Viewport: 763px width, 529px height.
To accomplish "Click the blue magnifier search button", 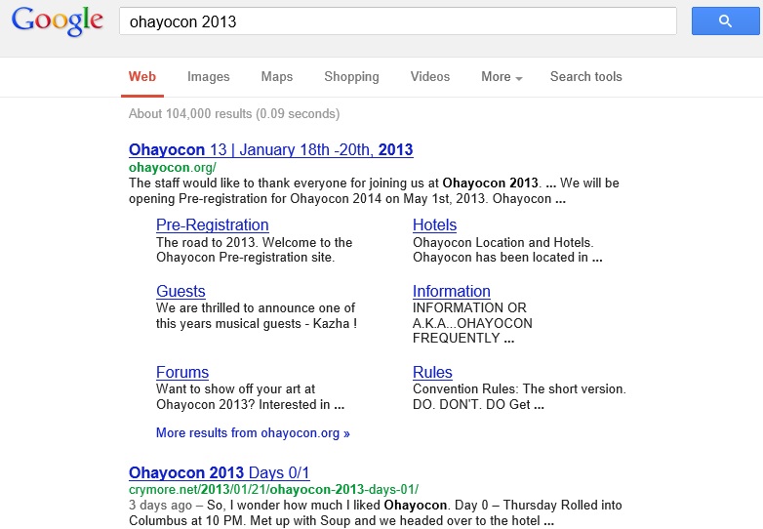I will tap(725, 20).
